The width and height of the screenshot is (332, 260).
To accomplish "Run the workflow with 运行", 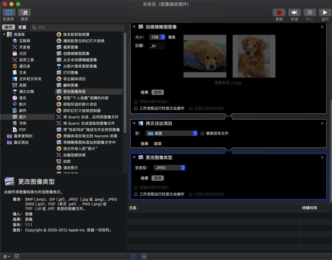I will pos(325,12).
